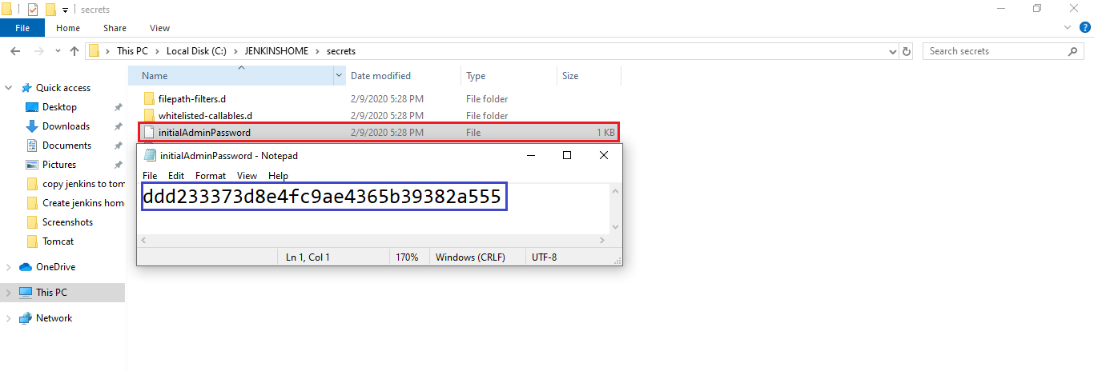Open the View ribbon tab

[160, 28]
